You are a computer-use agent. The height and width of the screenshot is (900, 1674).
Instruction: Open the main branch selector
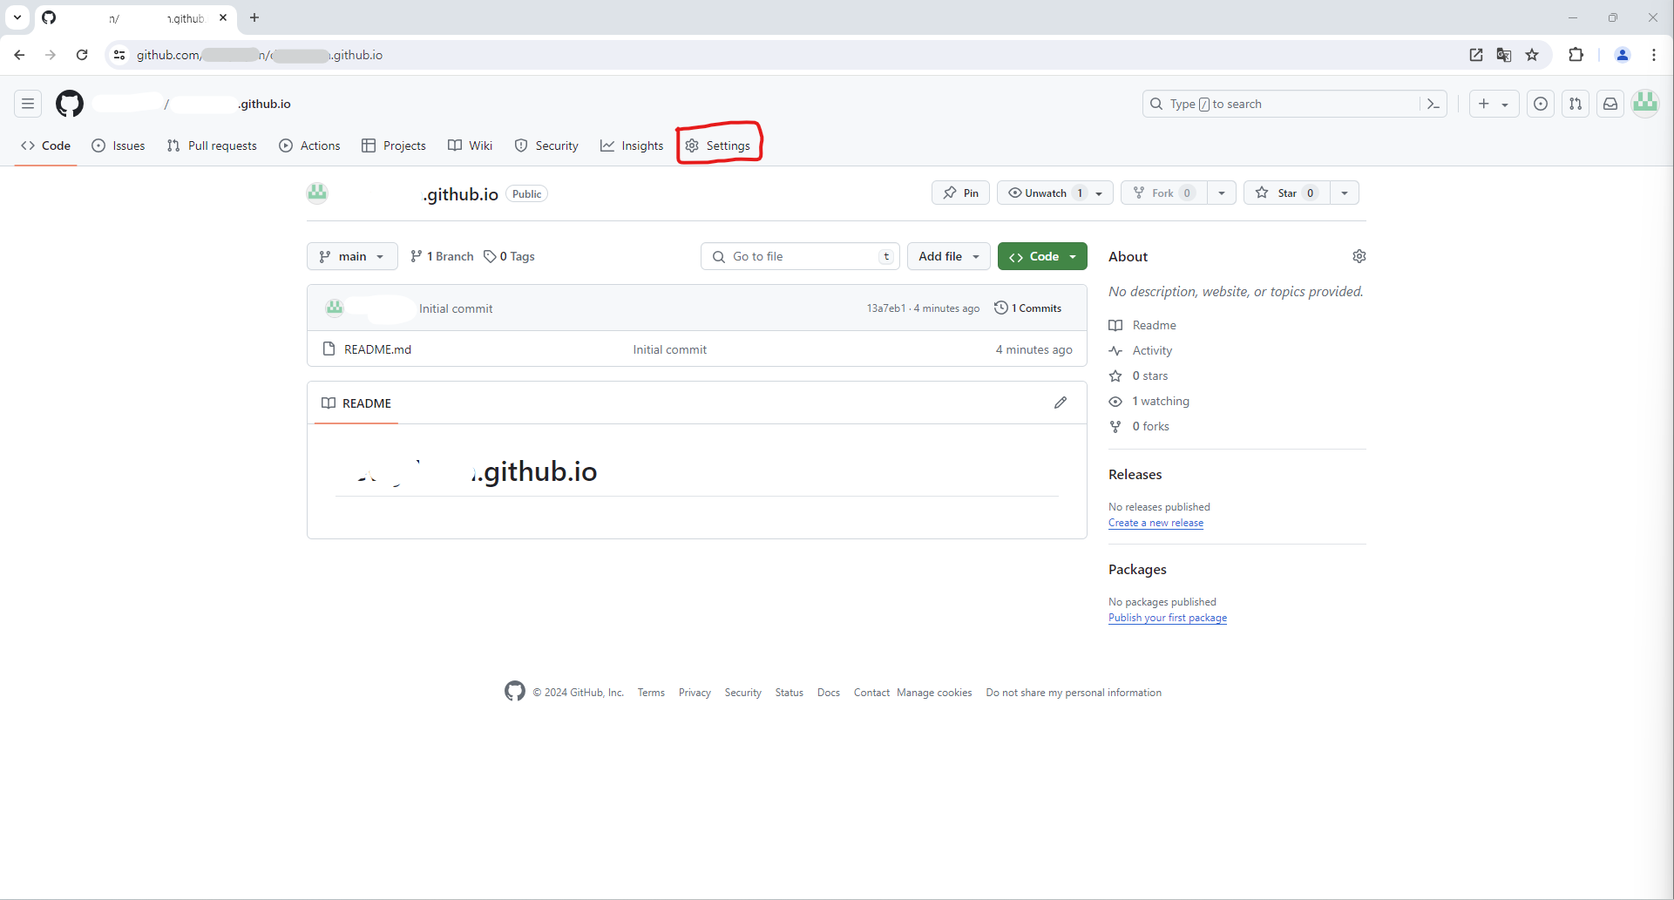click(x=352, y=256)
